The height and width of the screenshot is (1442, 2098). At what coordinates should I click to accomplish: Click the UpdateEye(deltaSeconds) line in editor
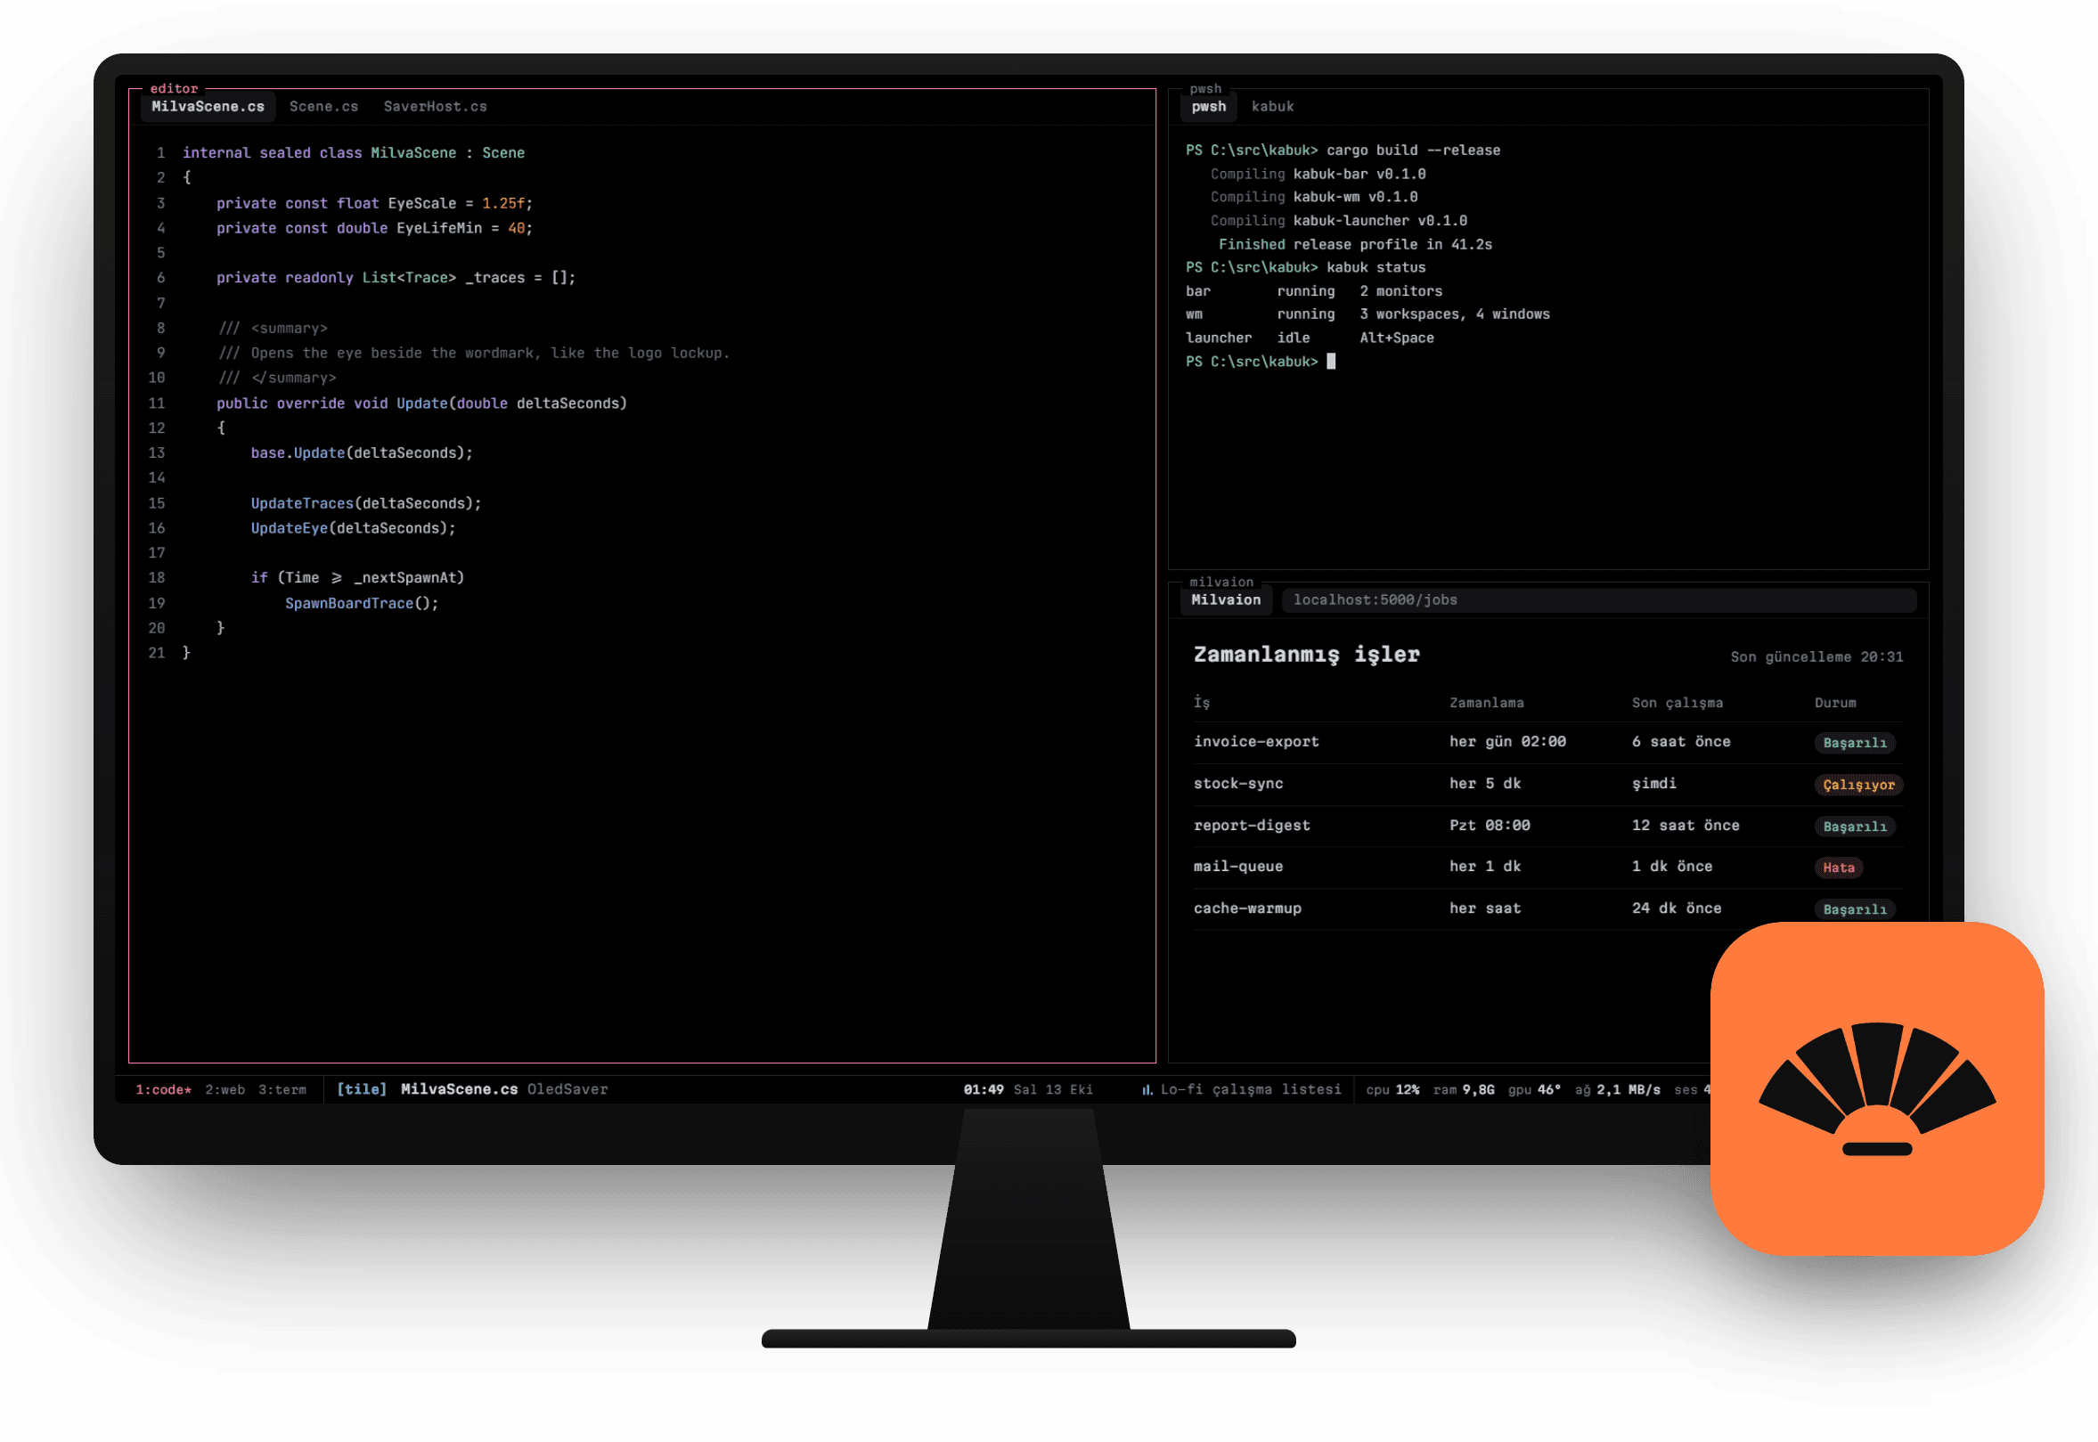(x=354, y=527)
